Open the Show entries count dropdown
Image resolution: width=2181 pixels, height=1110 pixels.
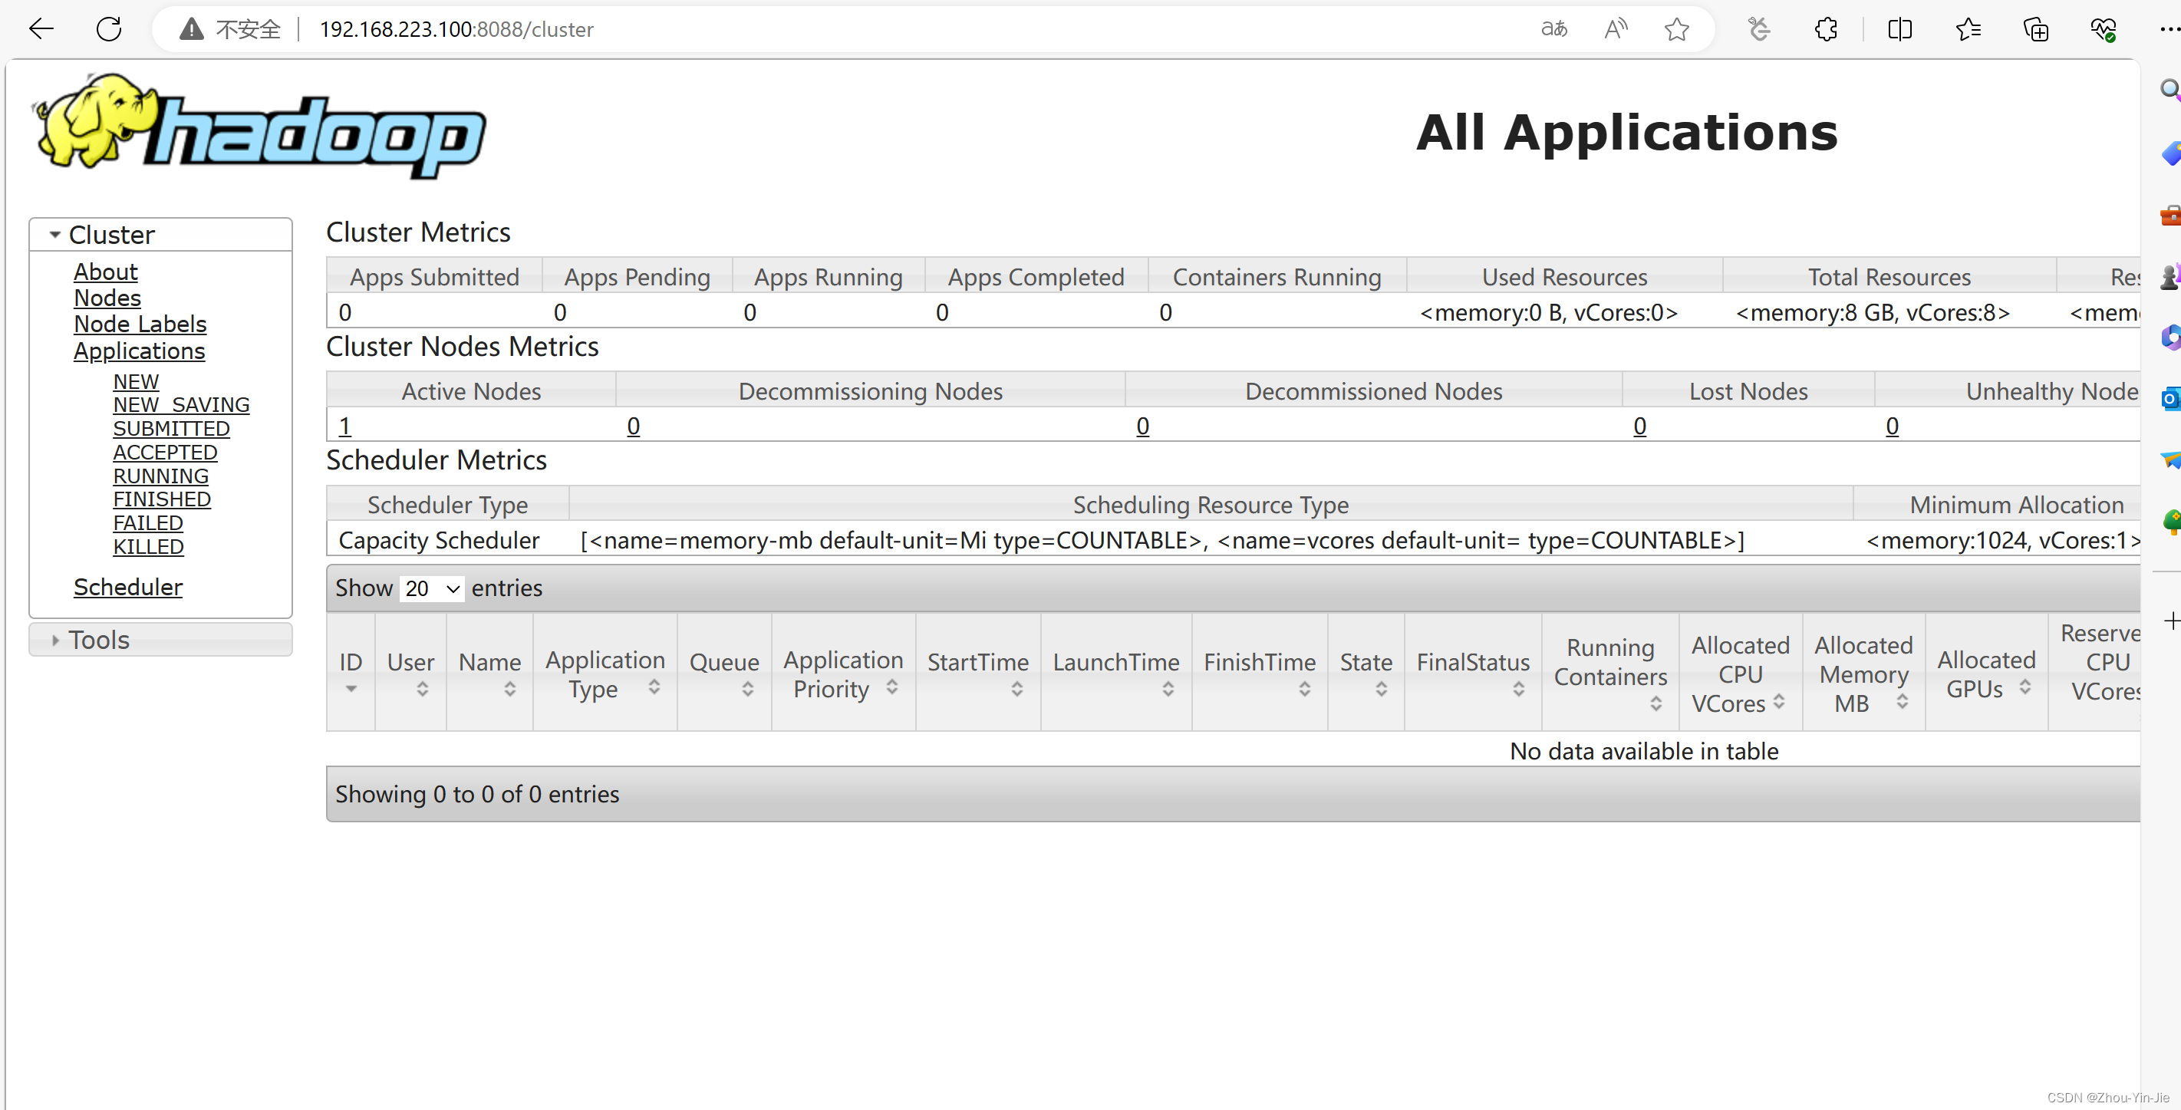click(x=432, y=588)
